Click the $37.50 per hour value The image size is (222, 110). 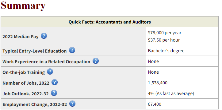[x=164, y=40]
